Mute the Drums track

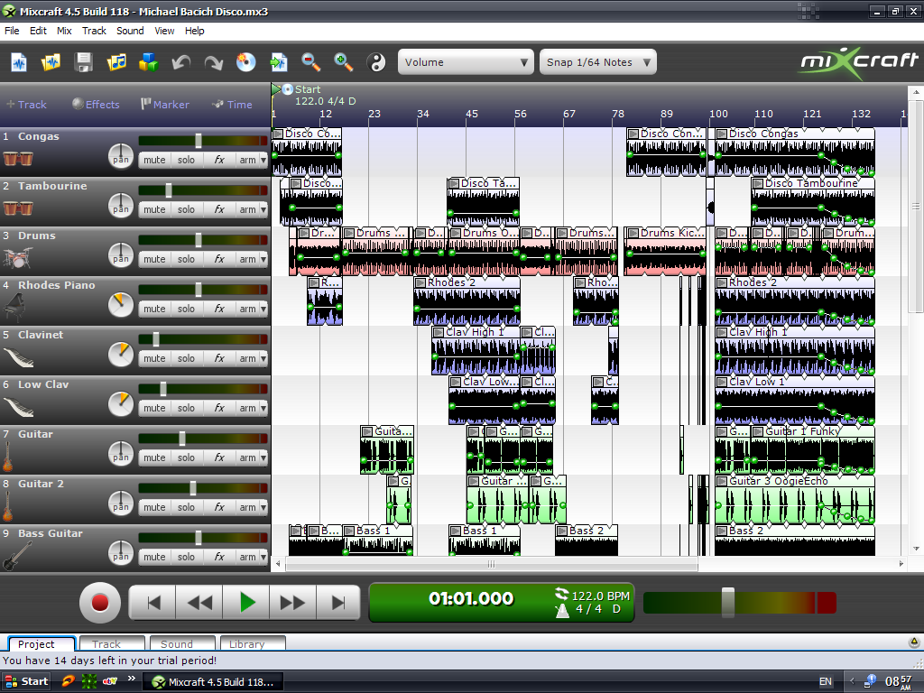pos(154,259)
